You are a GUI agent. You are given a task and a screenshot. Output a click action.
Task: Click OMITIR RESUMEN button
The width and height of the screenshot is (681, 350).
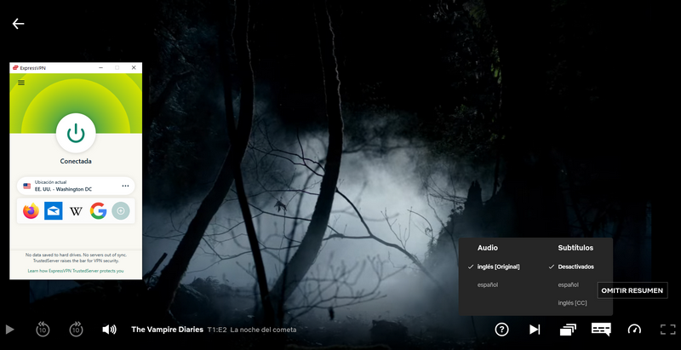pyautogui.click(x=632, y=290)
